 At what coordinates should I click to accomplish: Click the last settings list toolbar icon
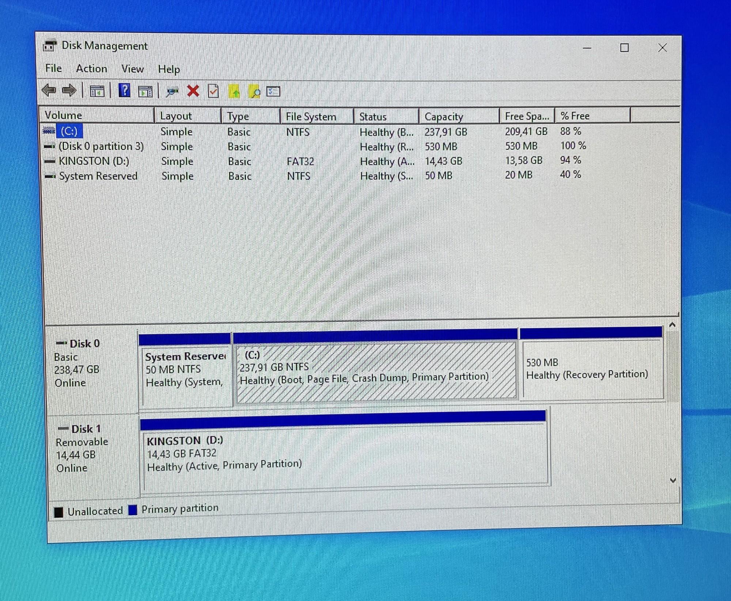pos(273,91)
